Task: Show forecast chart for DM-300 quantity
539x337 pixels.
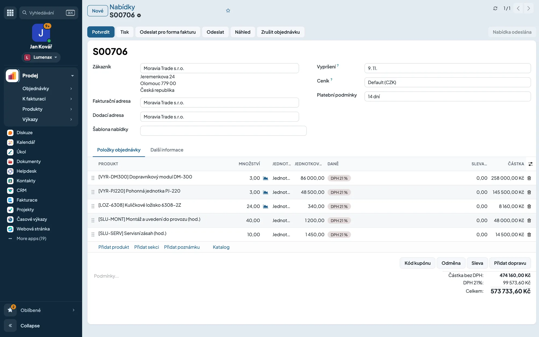Action: (x=265, y=178)
